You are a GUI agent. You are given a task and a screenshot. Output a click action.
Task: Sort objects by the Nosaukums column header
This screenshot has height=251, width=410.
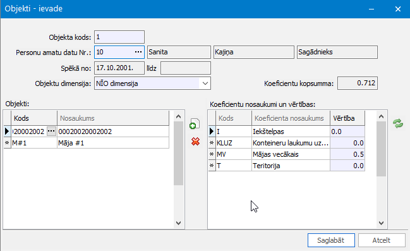click(113, 118)
